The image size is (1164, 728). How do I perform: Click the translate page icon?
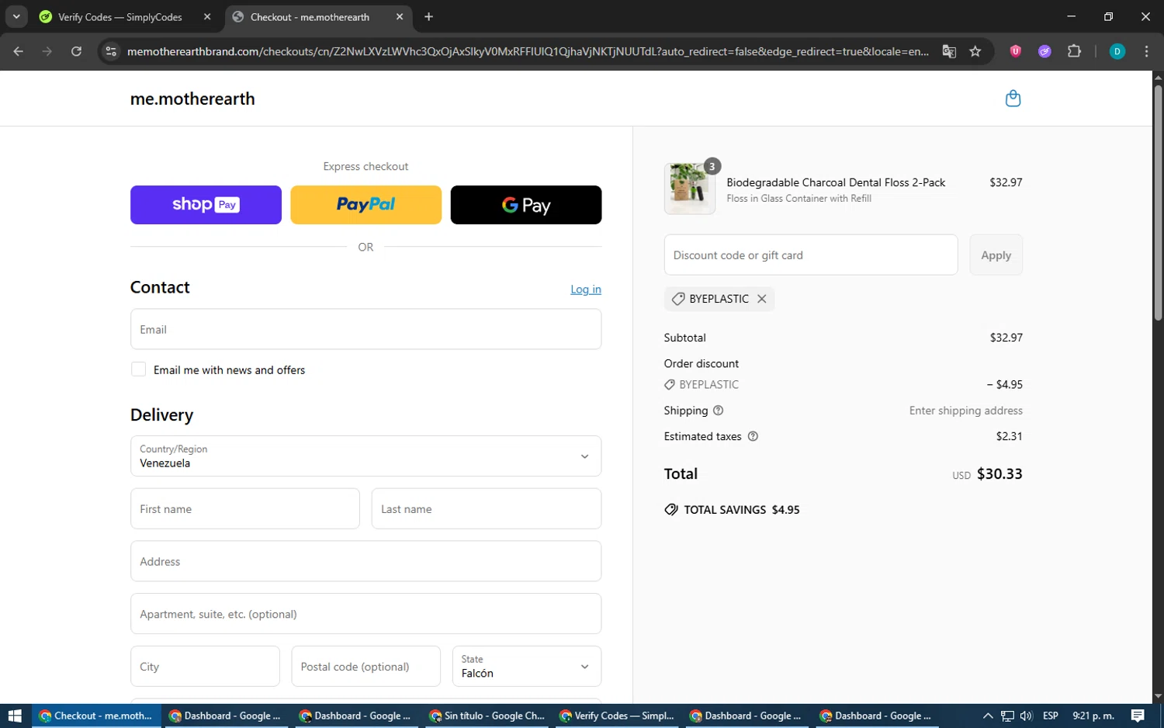(x=949, y=51)
